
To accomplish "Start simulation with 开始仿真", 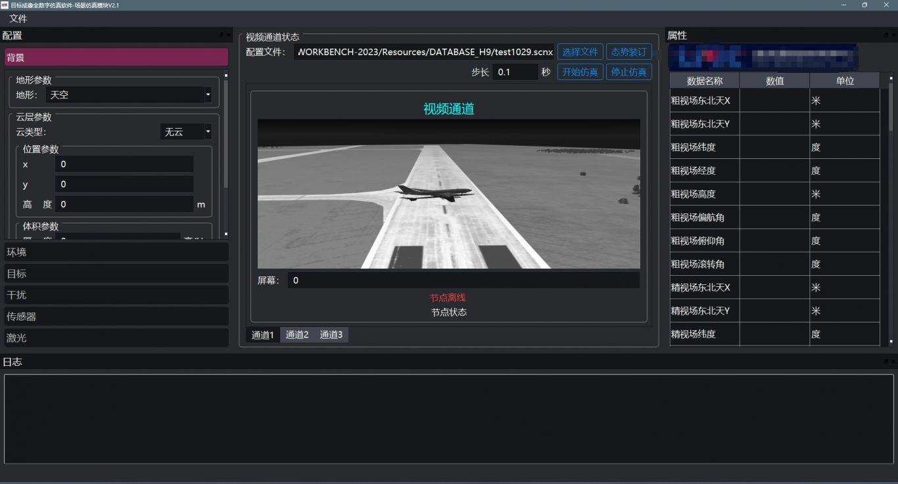I will click(x=580, y=72).
